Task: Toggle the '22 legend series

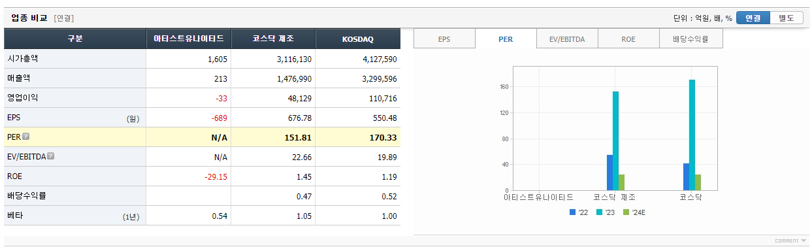Action: point(579,212)
